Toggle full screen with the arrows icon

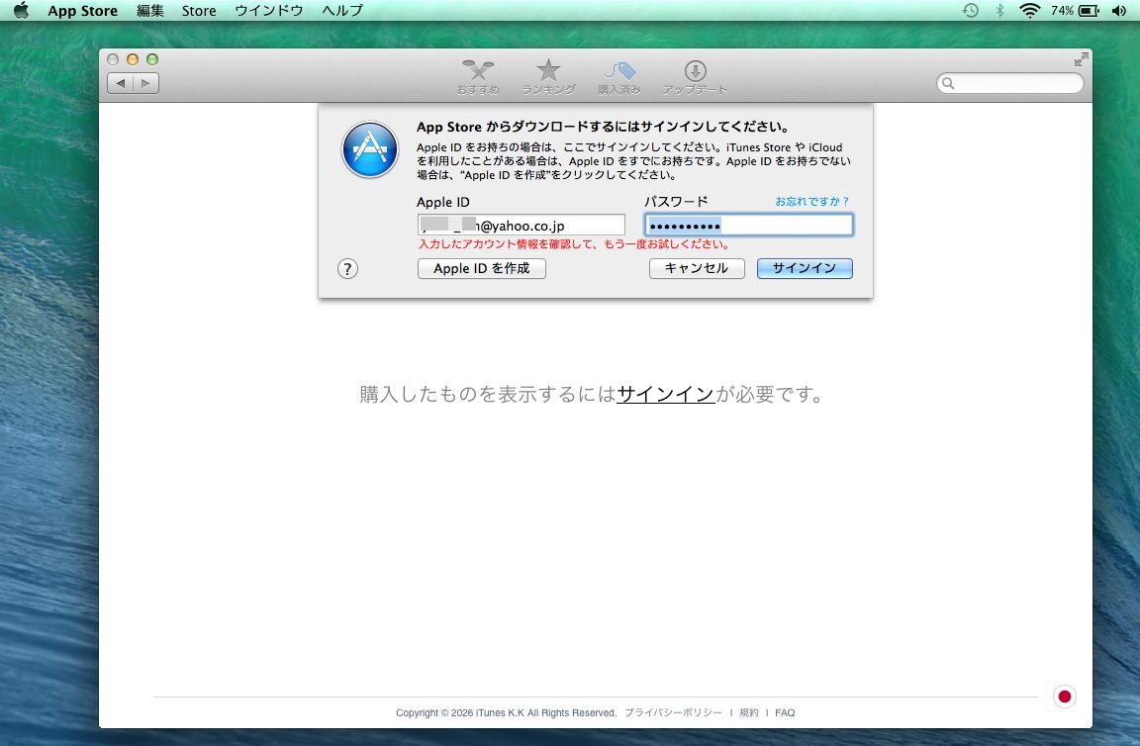tap(1082, 59)
